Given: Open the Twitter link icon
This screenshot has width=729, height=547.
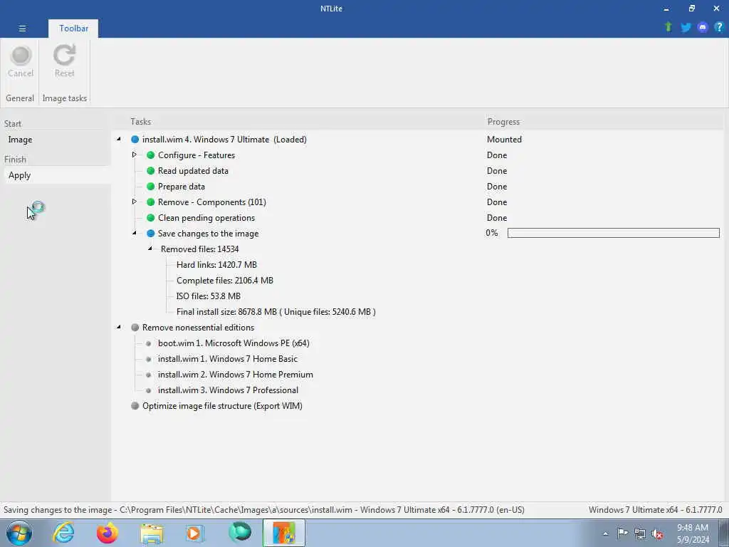Looking at the screenshot, I should pos(686,28).
